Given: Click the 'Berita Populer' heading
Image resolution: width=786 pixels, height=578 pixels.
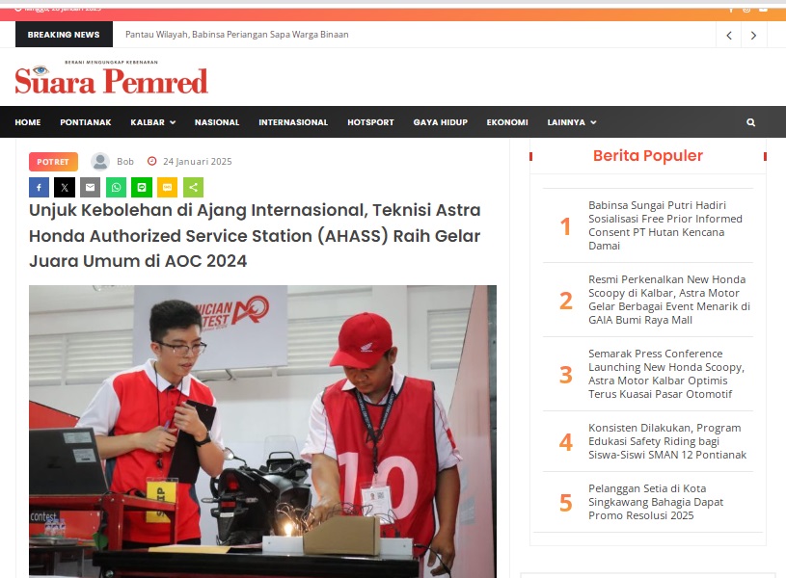Looking at the screenshot, I should [x=648, y=156].
